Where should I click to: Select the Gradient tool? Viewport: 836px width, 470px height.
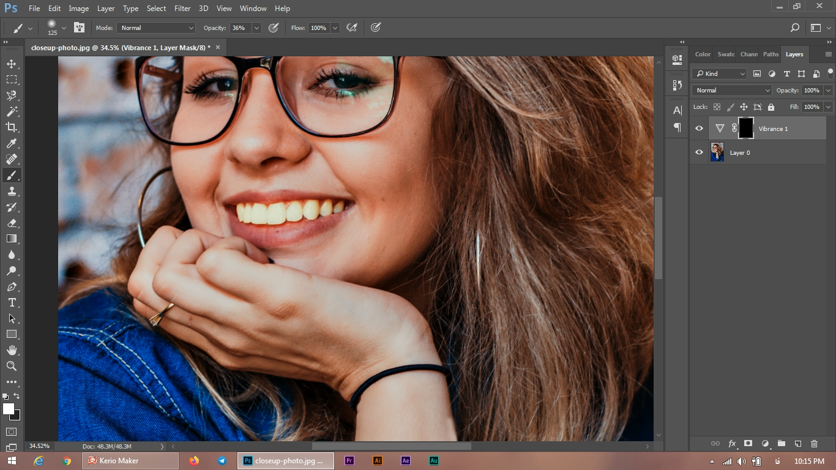pos(12,239)
